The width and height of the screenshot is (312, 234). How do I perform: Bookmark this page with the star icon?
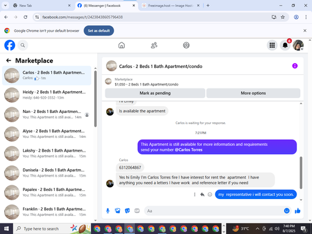(283, 17)
